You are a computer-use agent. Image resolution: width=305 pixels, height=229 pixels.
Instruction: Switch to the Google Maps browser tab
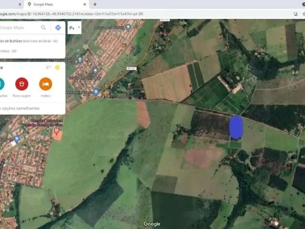[x=56, y=4]
